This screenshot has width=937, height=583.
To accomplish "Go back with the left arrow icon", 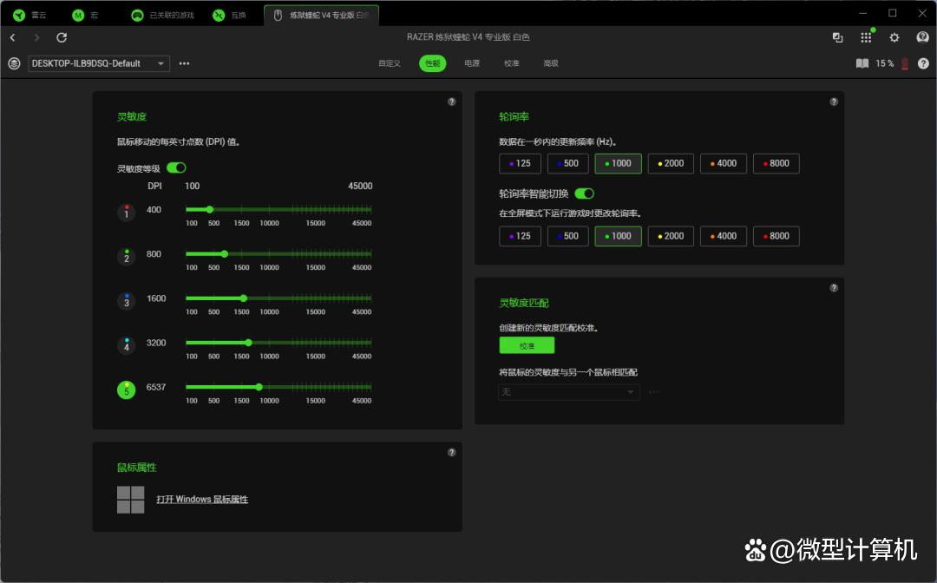I will point(13,37).
